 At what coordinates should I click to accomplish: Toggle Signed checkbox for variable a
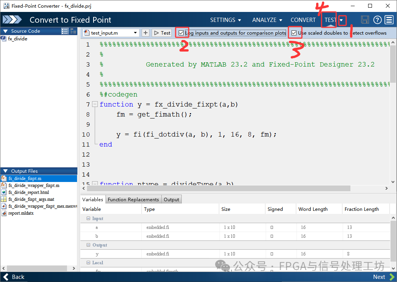[x=272, y=227]
